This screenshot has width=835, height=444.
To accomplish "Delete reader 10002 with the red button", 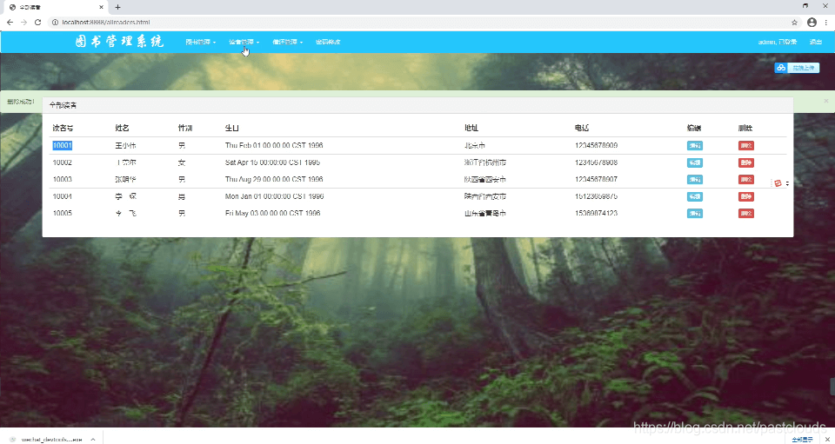I will pyautogui.click(x=746, y=162).
